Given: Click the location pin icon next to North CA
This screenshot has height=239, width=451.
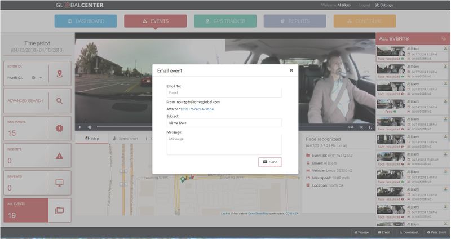Looking at the screenshot, I should coord(60,74).
